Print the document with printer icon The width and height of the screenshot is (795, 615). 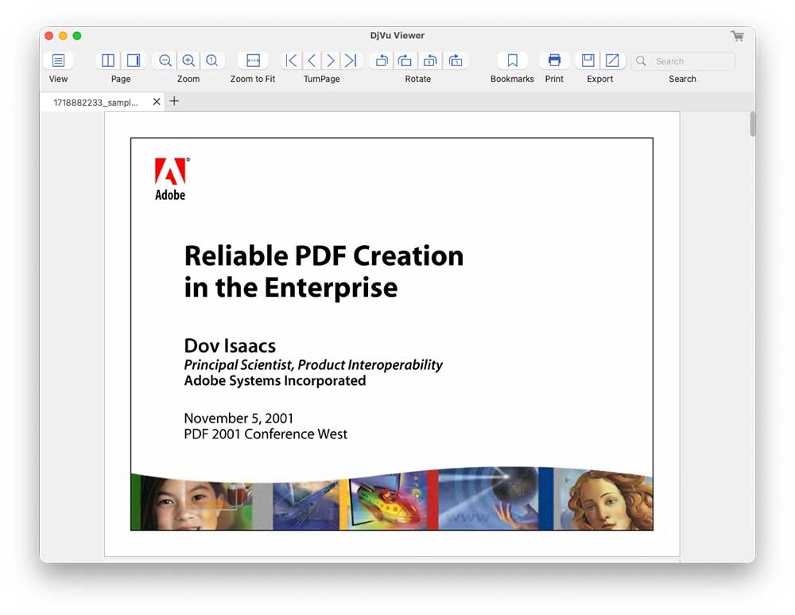[555, 61]
